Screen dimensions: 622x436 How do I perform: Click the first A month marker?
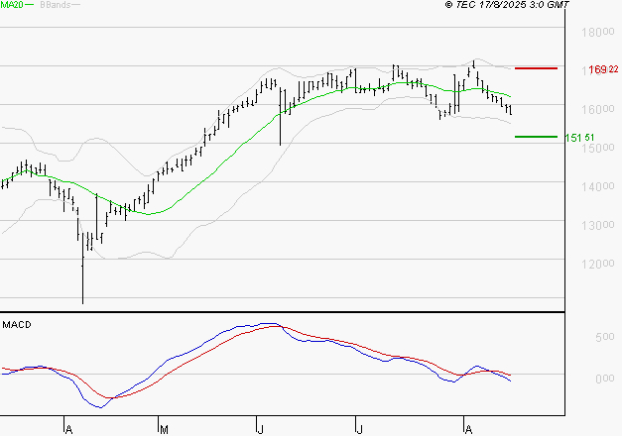pyautogui.click(x=68, y=430)
